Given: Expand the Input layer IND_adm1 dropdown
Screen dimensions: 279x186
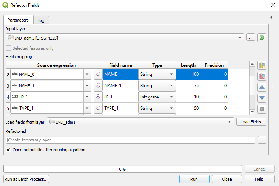Looking at the screenshot, I should (240, 38).
